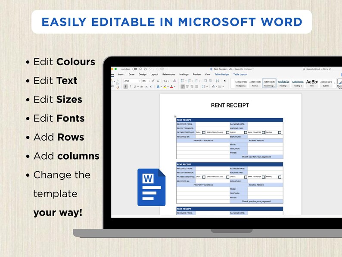The image size is (342, 257).
Task: Click the Decrease Indent icon
Action: 206,81
